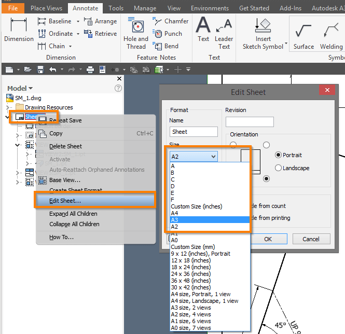Select the top-right title block position radio

pos(266,145)
